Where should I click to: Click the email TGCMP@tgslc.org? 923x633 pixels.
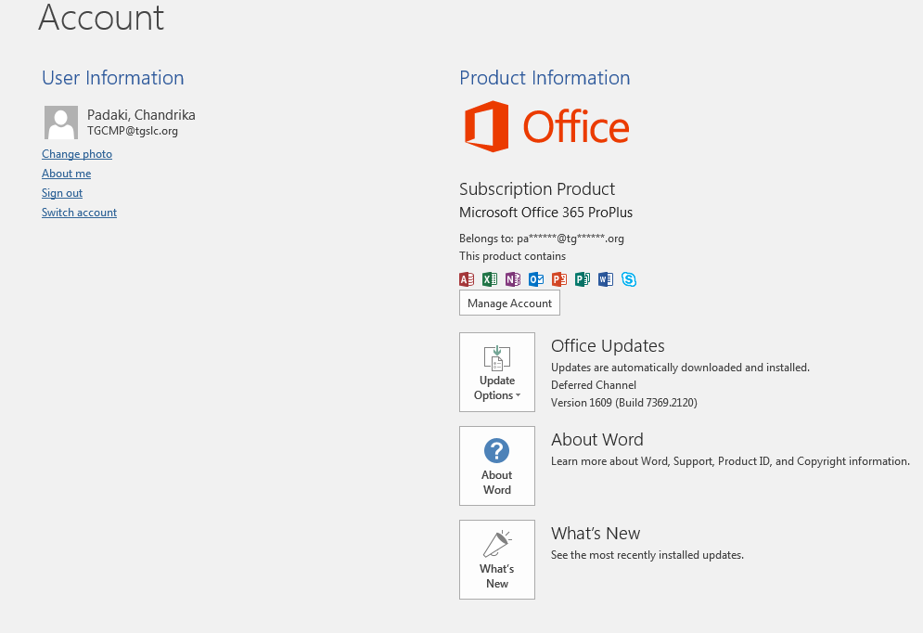pyautogui.click(x=133, y=131)
